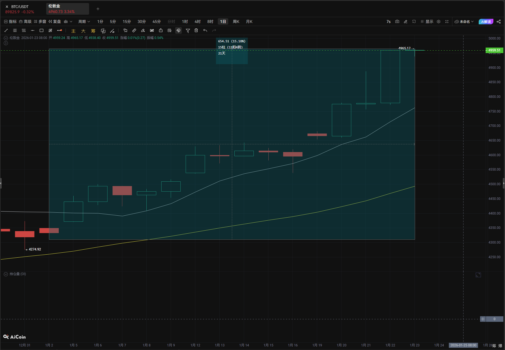
Task: Open the 周期 period dropdown
Action: (x=84, y=22)
